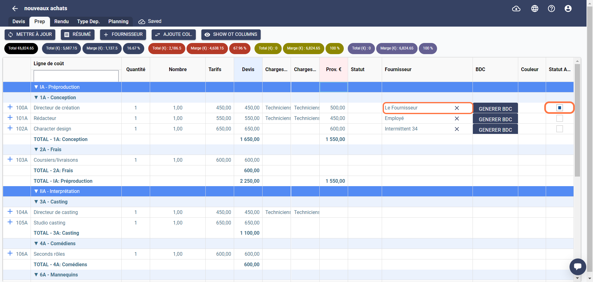Screen dimensions: 593x282
Task: Click the Quantité column header
Action: (x=136, y=70)
